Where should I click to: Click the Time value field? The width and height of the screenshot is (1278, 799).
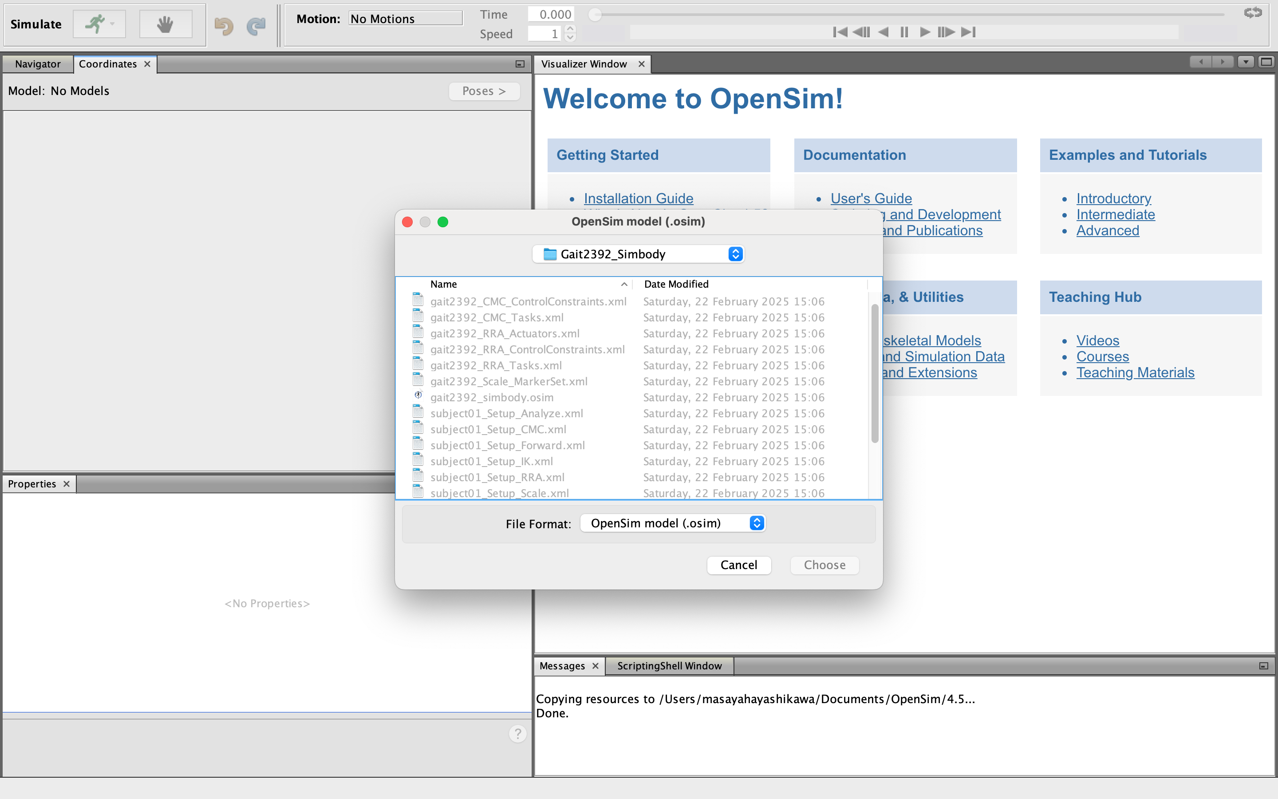551,14
